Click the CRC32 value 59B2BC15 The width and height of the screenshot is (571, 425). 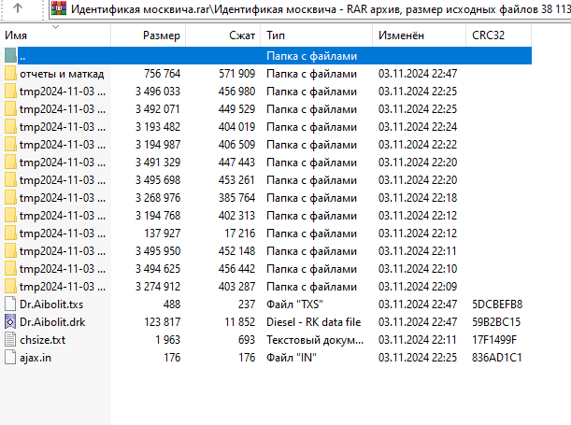click(x=496, y=322)
